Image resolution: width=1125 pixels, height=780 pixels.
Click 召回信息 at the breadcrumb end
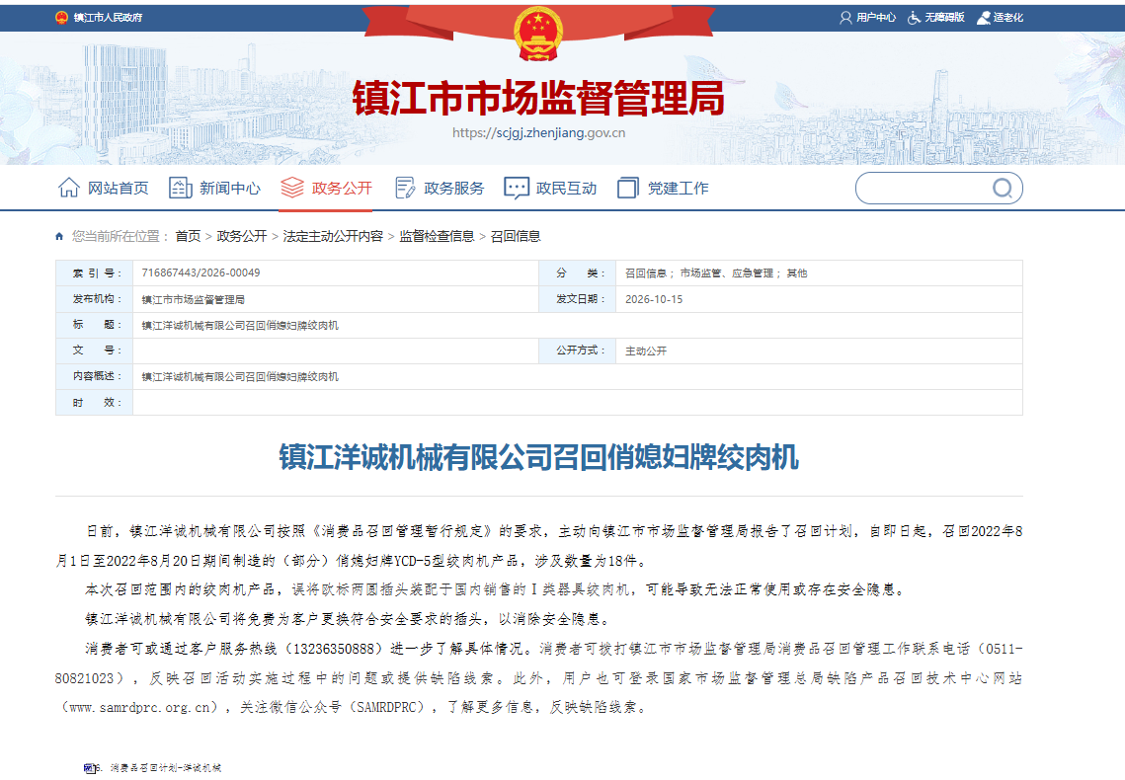pos(516,237)
